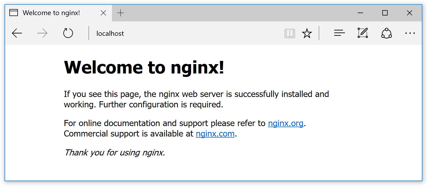Open a new tab with the plus
The width and height of the screenshot is (428, 187).
pyautogui.click(x=120, y=13)
